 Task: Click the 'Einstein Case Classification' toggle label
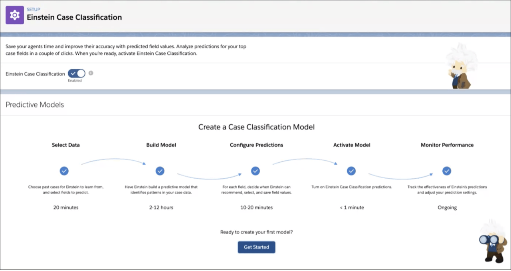click(35, 74)
